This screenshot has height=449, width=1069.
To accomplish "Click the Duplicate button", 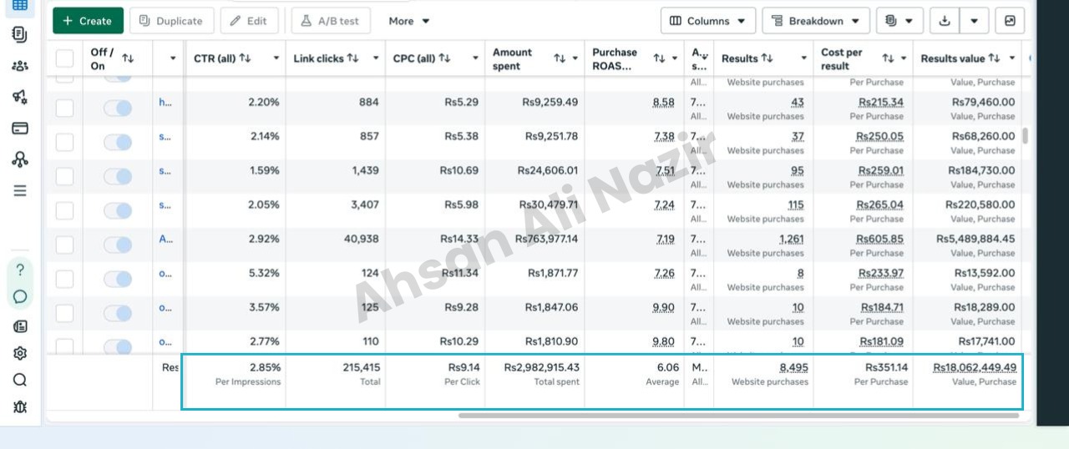I will click(x=171, y=21).
